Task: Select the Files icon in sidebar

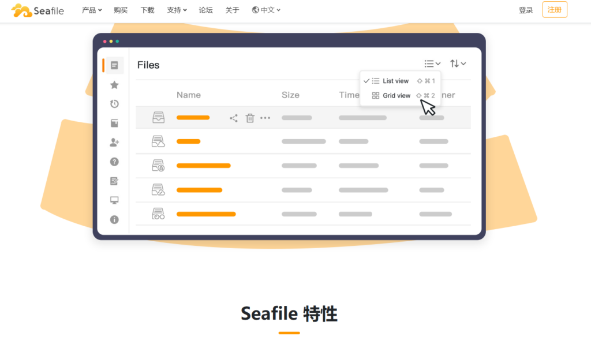Action: (114, 65)
